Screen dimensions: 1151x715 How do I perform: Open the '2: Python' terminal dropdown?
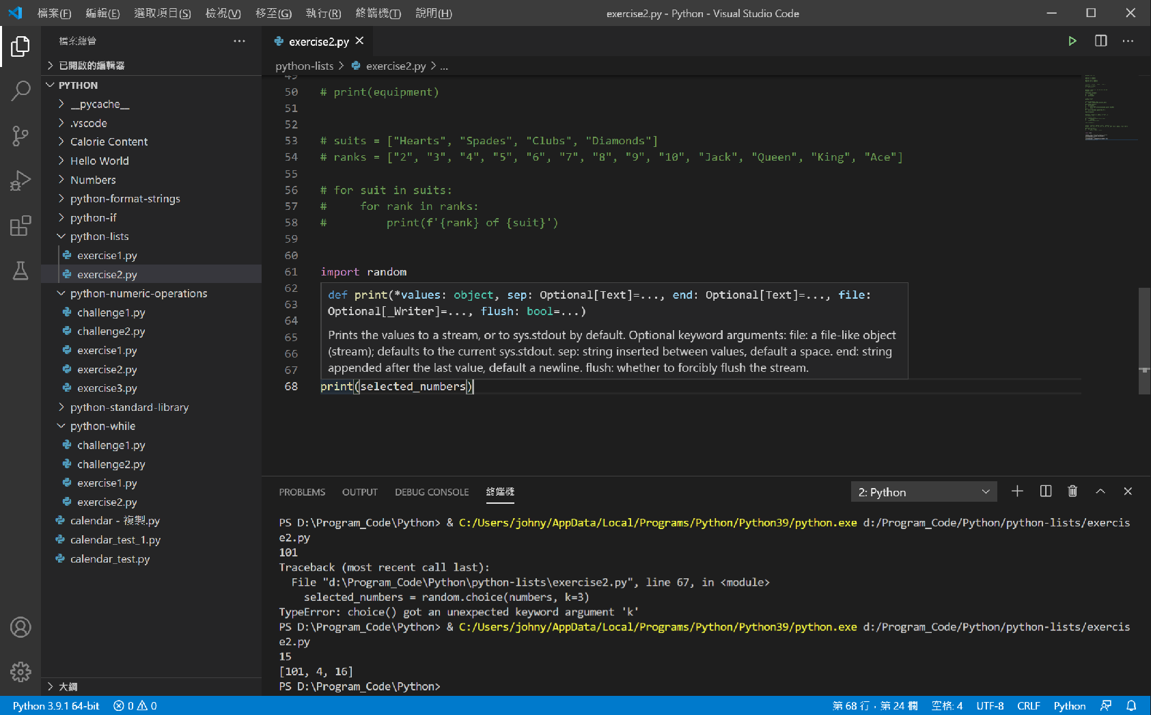(924, 491)
